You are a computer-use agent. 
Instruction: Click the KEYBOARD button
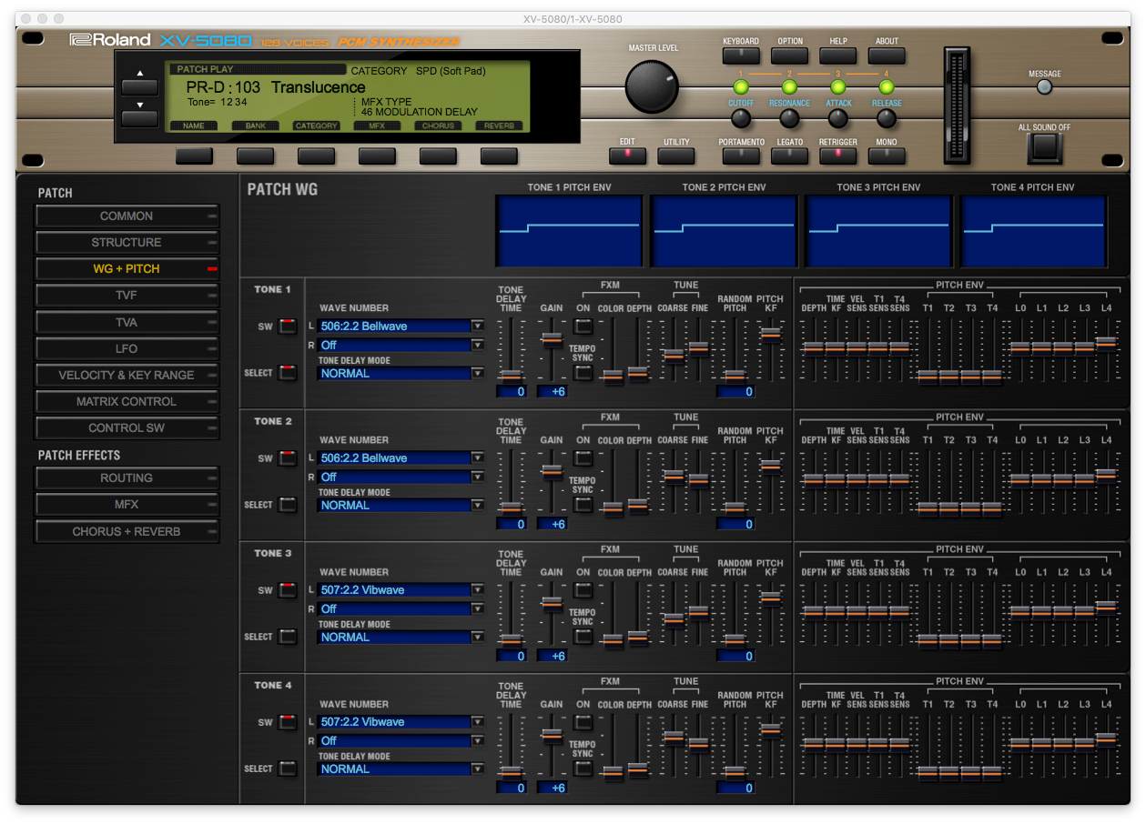coord(741,55)
